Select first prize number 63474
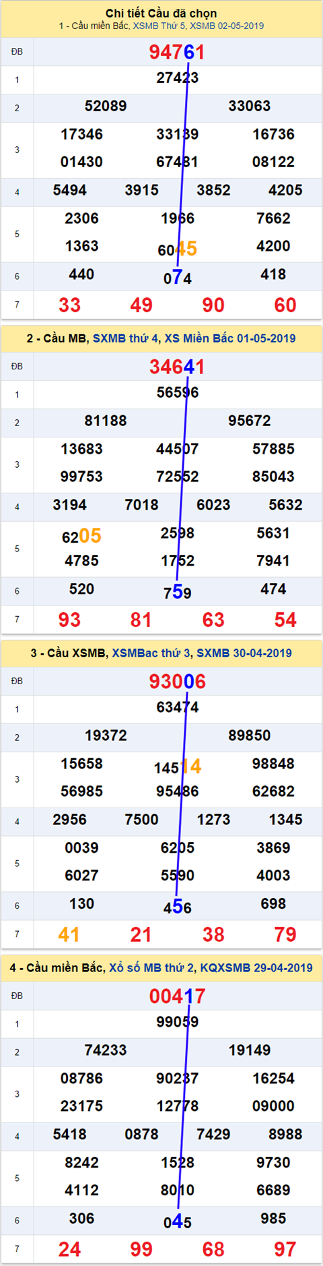 [178, 707]
